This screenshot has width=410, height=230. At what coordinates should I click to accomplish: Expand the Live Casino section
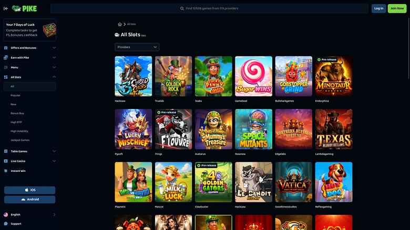54,161
